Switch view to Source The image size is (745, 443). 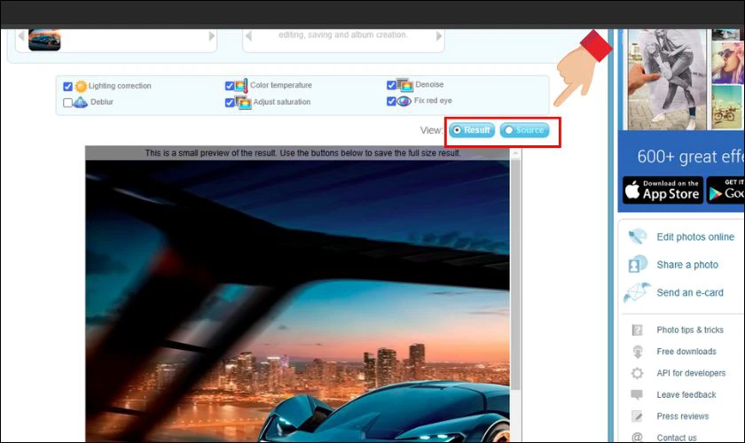pyautogui.click(x=509, y=130)
